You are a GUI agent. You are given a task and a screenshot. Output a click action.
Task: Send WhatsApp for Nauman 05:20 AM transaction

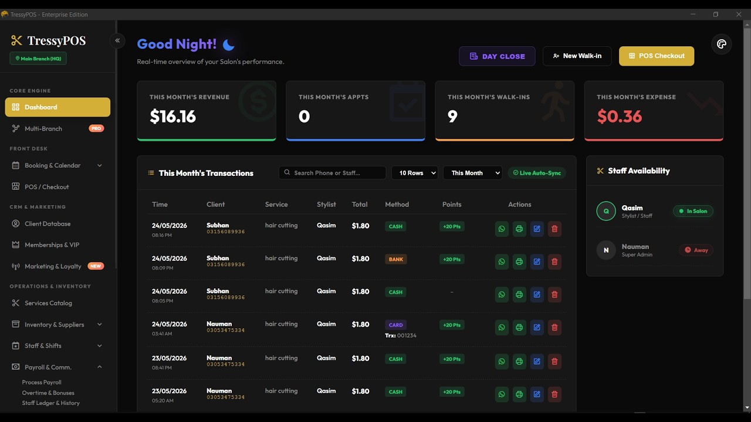click(502, 394)
